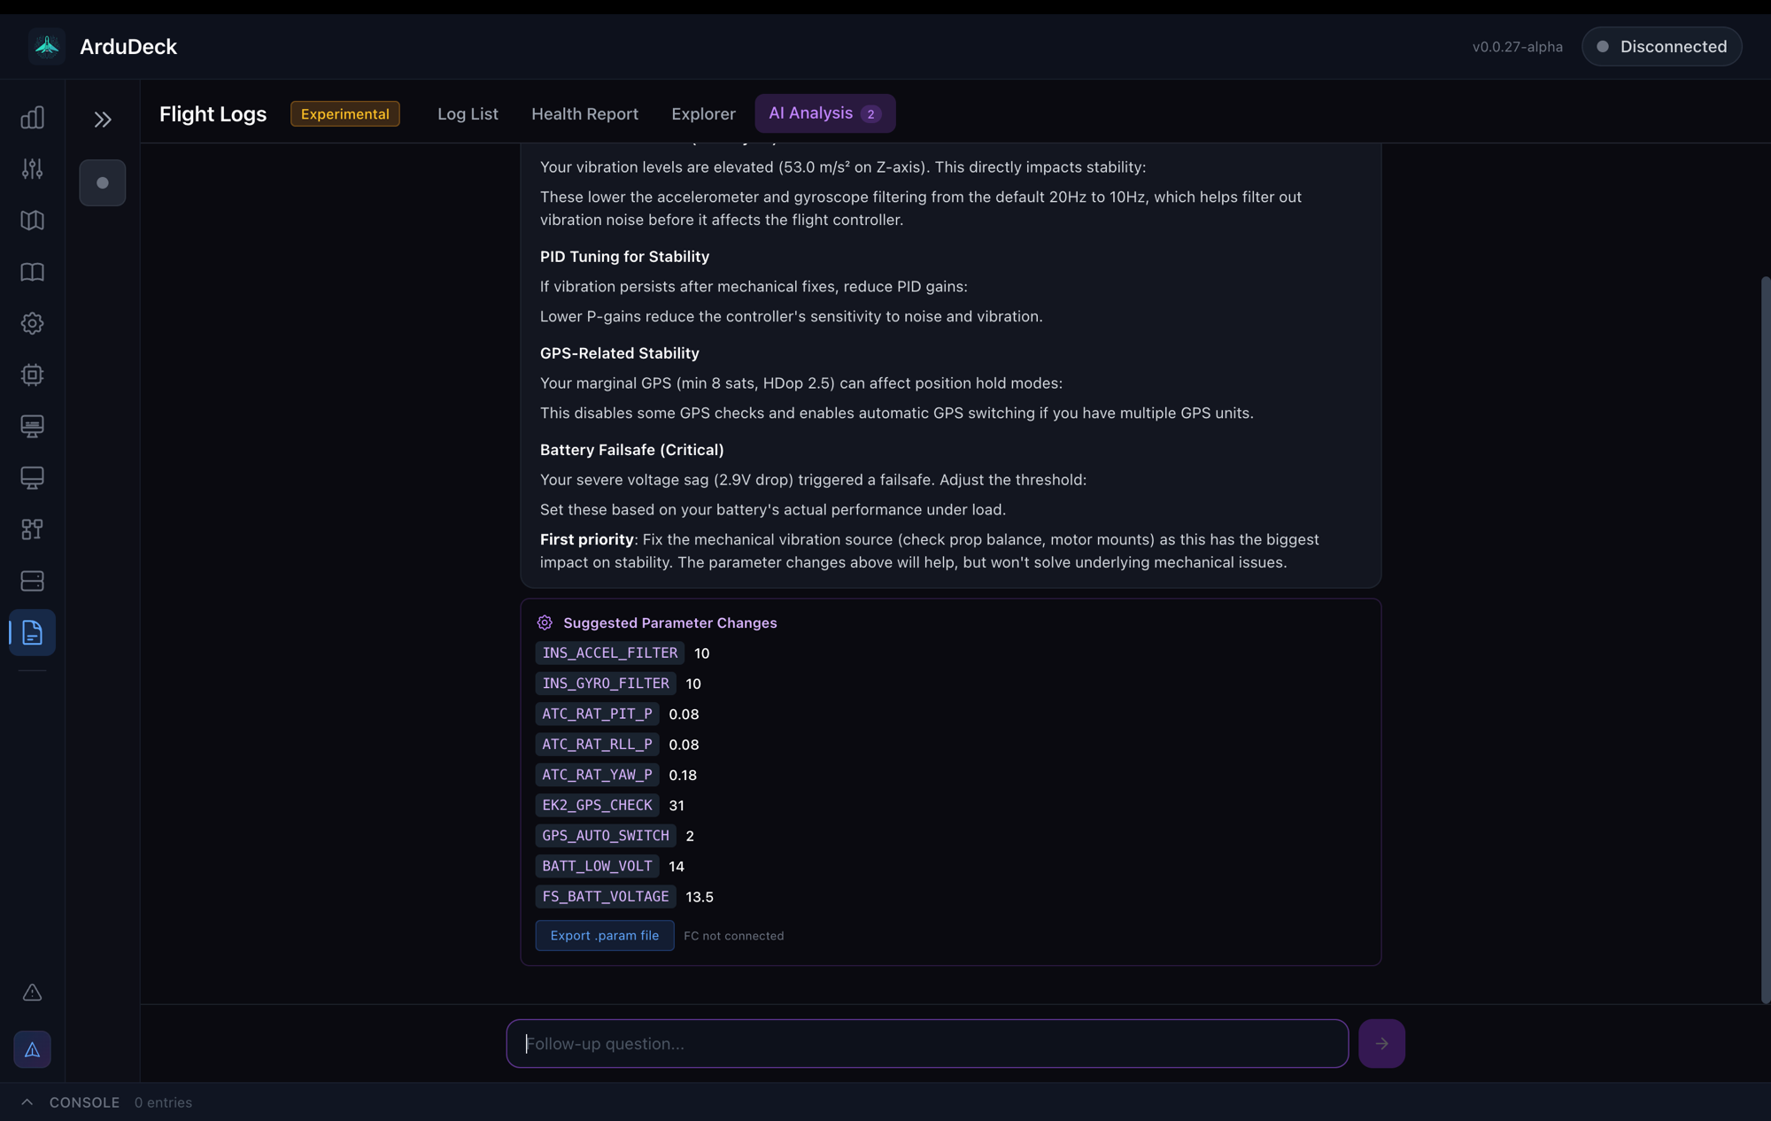1771x1121 pixels.
Task: Switch to the Log List tab
Action: coord(468,113)
